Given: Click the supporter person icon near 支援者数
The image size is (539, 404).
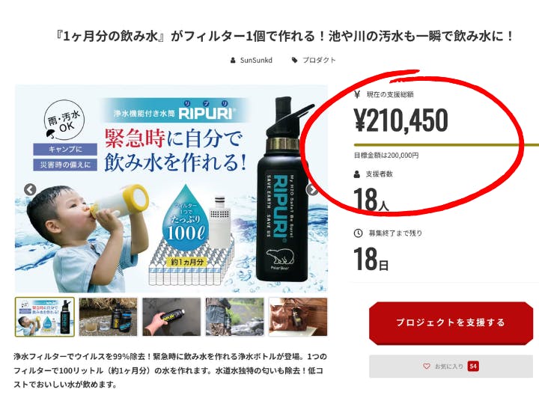Looking at the screenshot, I should tap(357, 174).
